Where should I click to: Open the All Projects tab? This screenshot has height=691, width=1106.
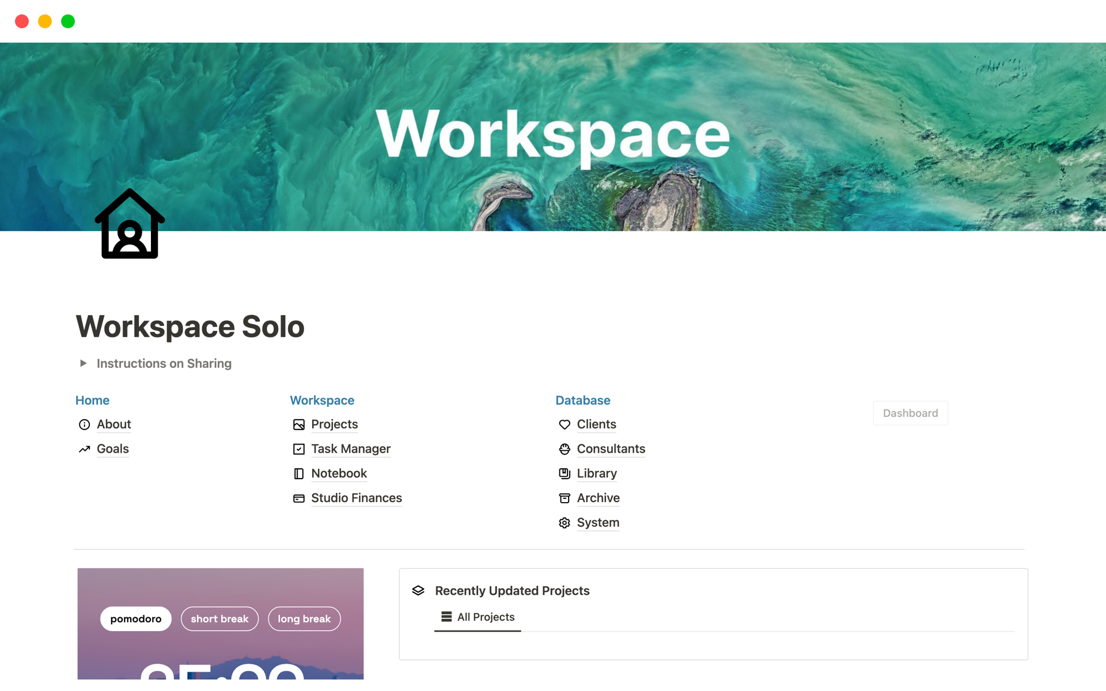478,617
